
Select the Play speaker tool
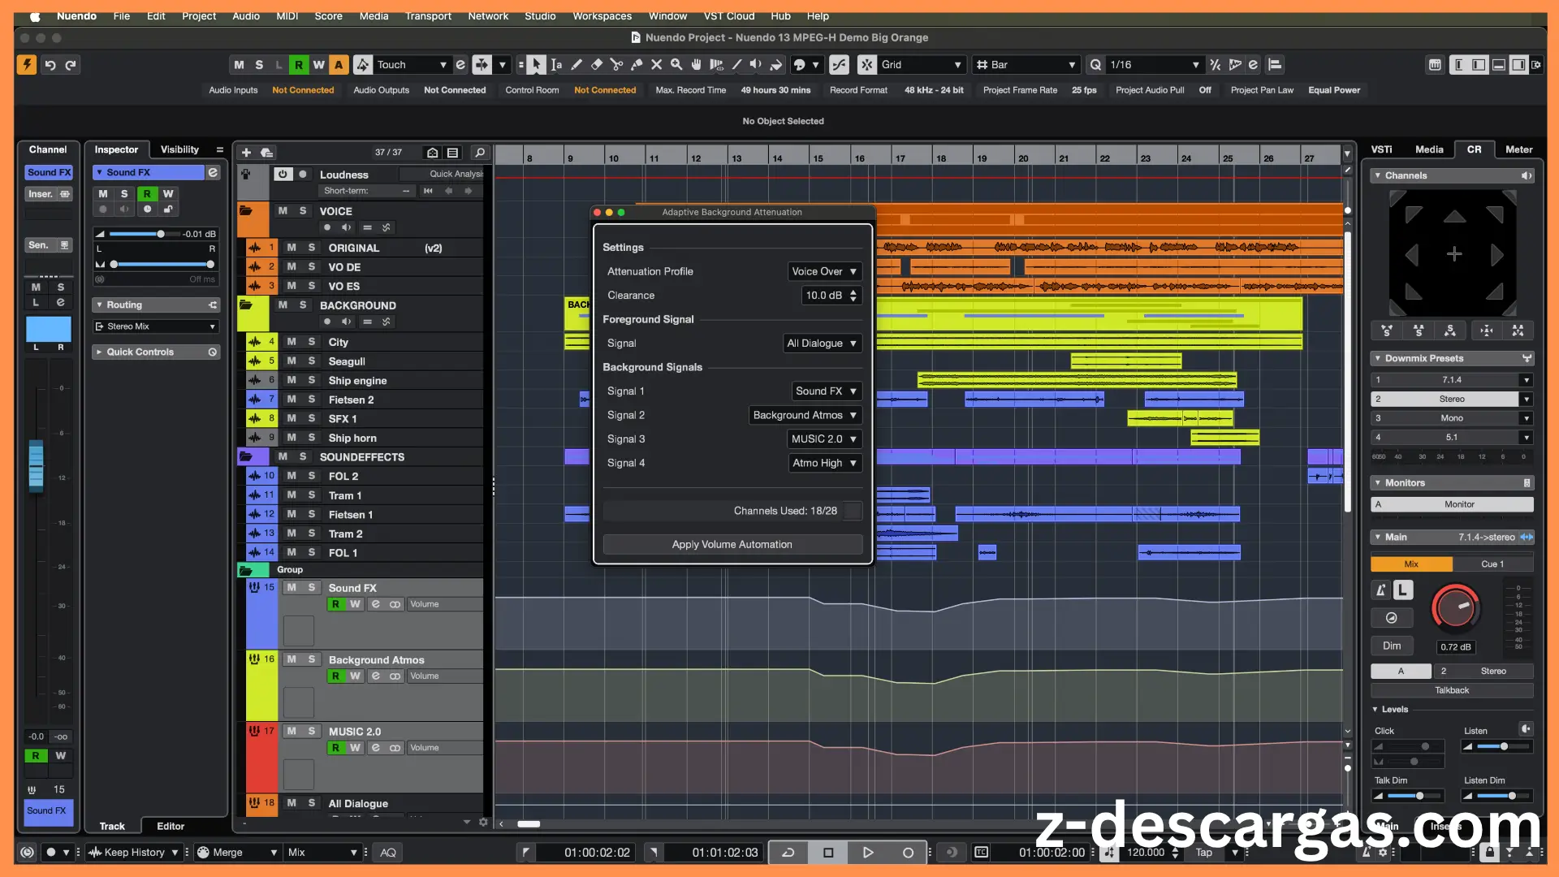pyautogui.click(x=756, y=65)
